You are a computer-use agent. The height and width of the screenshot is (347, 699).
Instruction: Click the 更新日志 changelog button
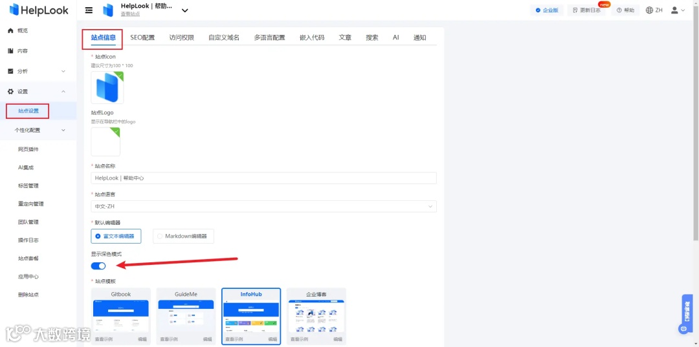(586, 10)
